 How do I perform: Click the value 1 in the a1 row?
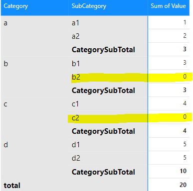click(x=185, y=22)
